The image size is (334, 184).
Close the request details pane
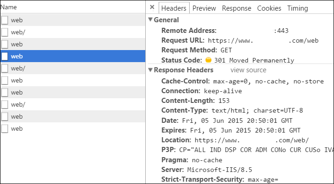pyautogui.click(x=152, y=7)
